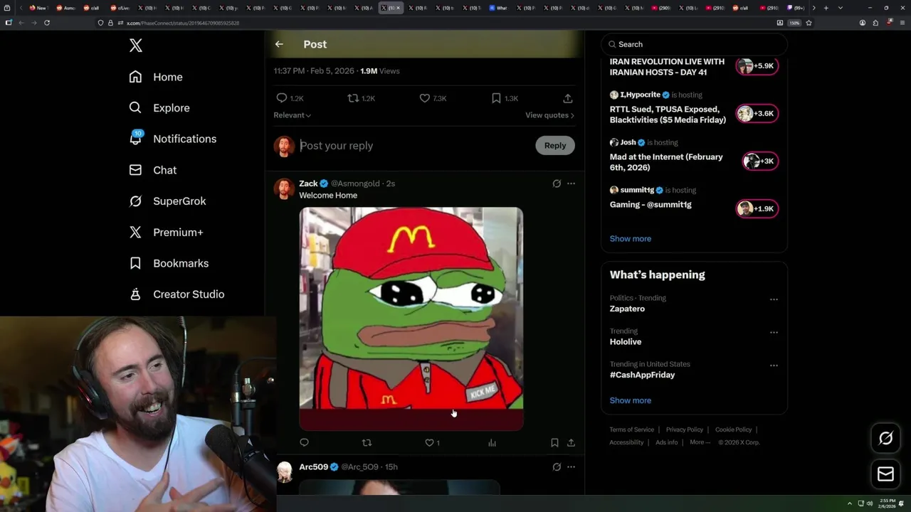Click the Reply button

[555, 145]
